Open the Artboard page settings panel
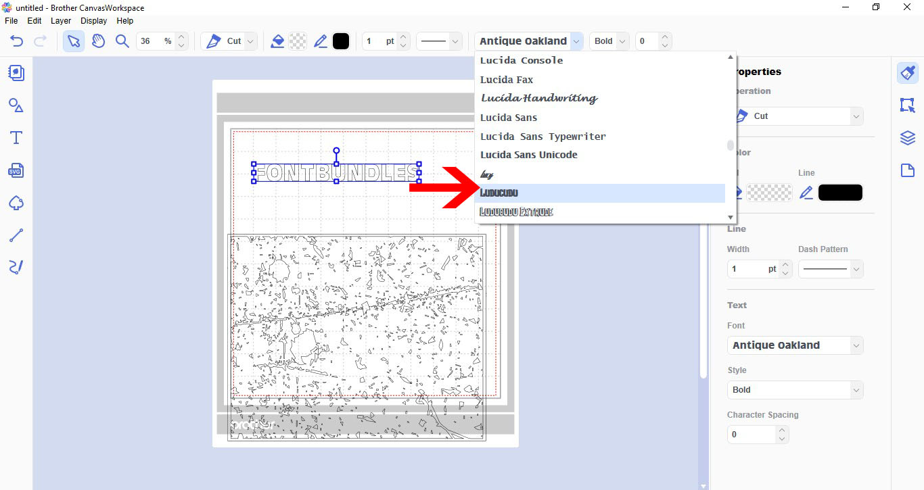This screenshot has height=490, width=924. point(907,170)
